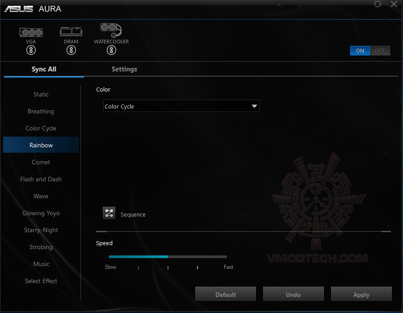Select the Flash and Dash effect

41,179
